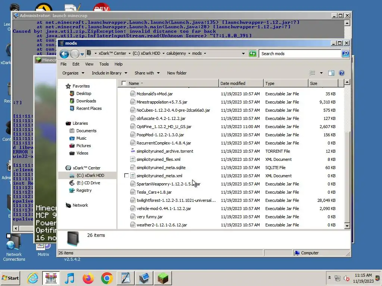The image size is (382, 286).
Task: Launch Internet Explorer from the taskbar
Action: [32, 278]
